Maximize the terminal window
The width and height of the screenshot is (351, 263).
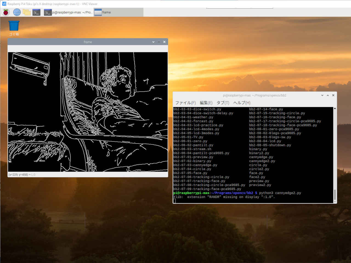click(328, 95)
